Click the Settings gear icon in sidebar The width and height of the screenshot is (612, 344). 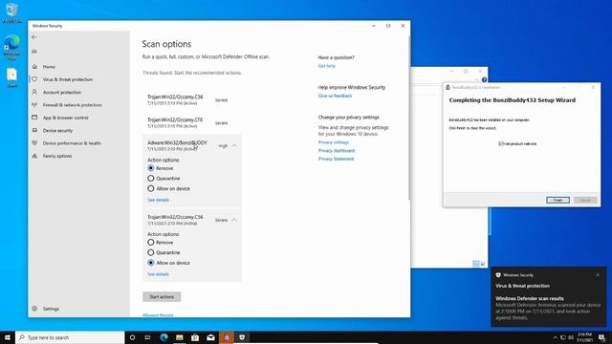pyautogui.click(x=34, y=309)
